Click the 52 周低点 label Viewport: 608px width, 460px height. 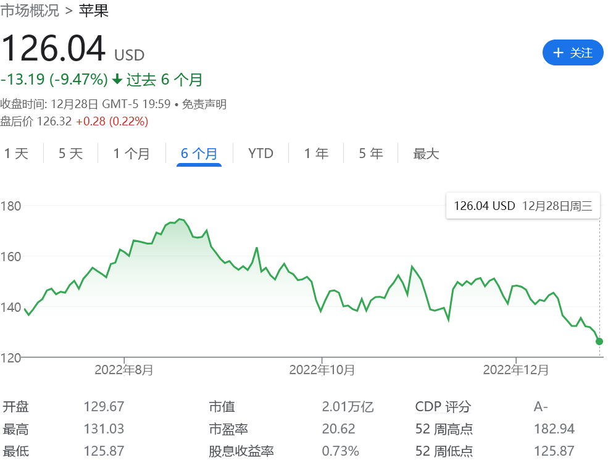pyautogui.click(x=444, y=451)
